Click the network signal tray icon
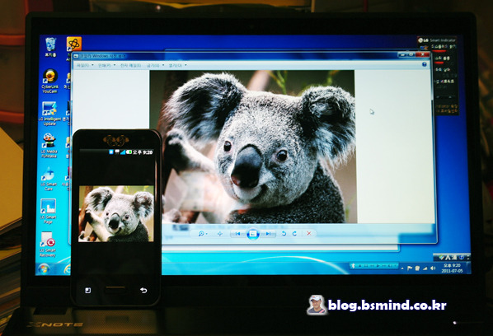 click(425, 268)
